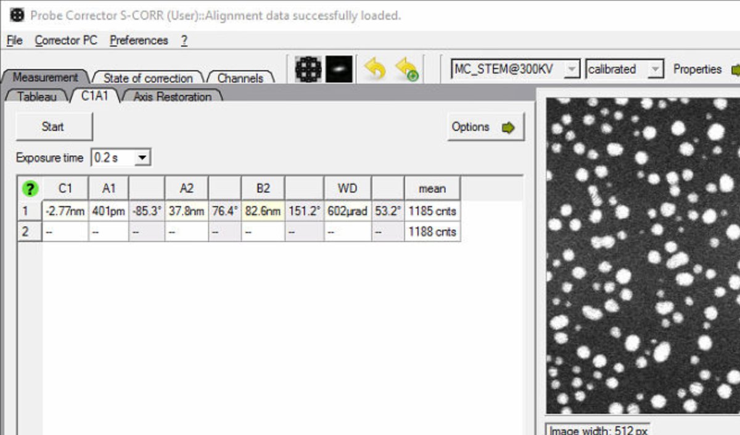
Task: Open the Preferences menu
Action: pyautogui.click(x=138, y=40)
